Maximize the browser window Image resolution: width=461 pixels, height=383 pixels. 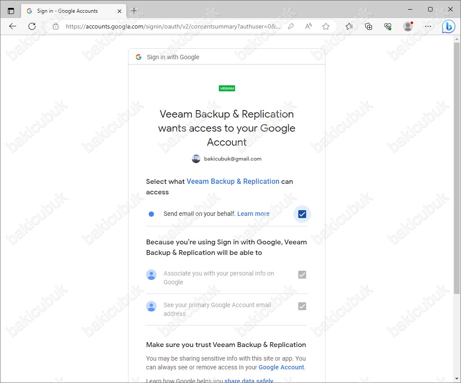click(x=430, y=9)
